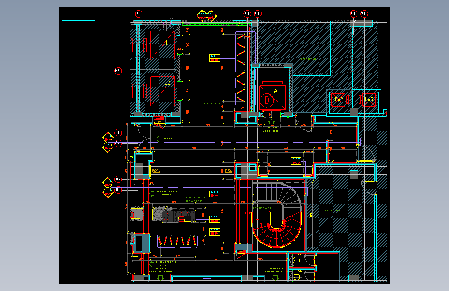This screenshot has height=291, width=449.
Task: Select the L2 lift label
Action: (167, 83)
